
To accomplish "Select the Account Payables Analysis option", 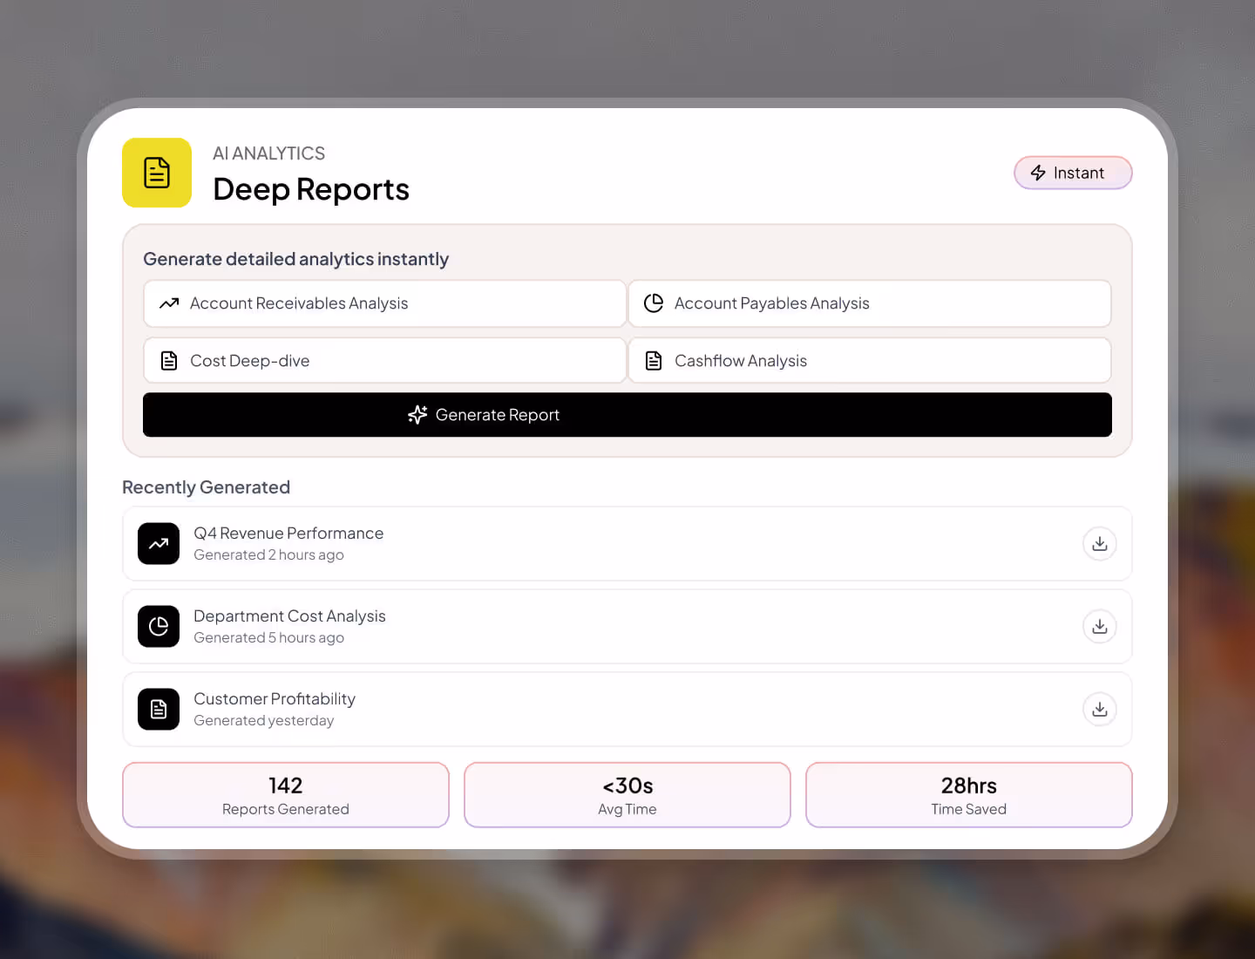I will (869, 303).
